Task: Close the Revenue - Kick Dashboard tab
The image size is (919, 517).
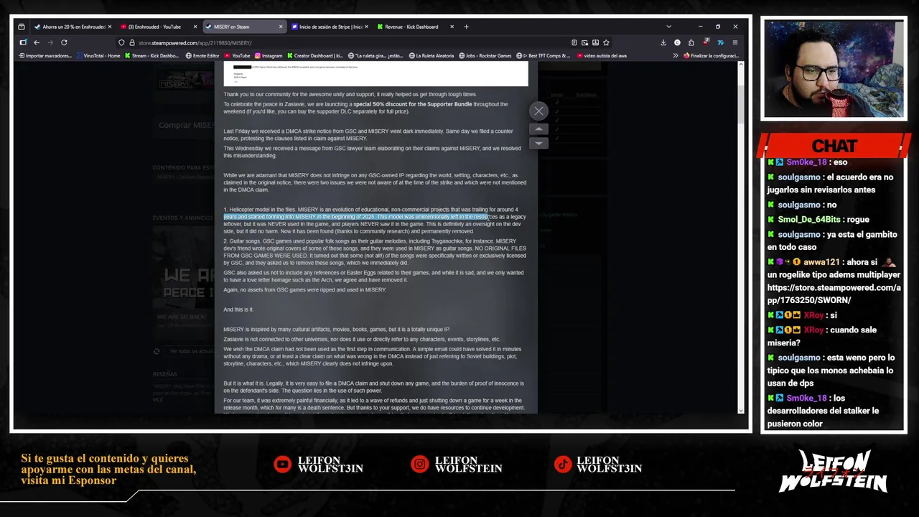Action: click(x=452, y=27)
